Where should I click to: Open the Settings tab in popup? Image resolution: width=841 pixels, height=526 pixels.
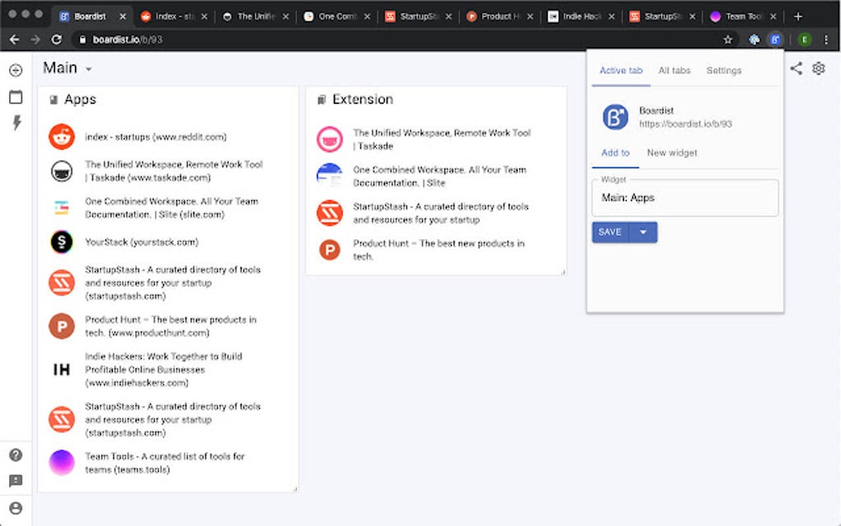(724, 71)
